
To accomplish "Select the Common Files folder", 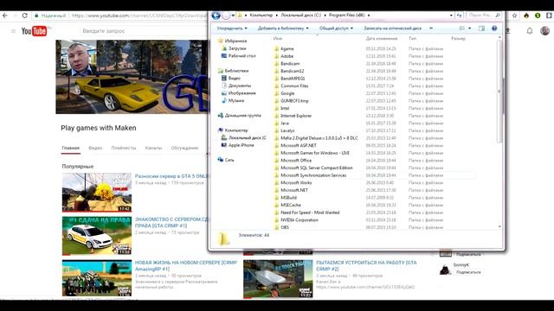I will pos(294,86).
